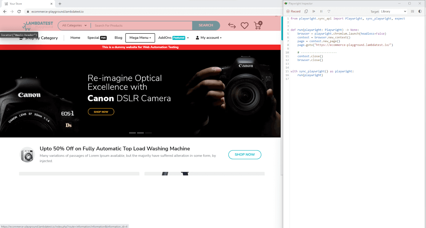Click the Record button in Playwright Inspector
Screen dimensions: 426x228
(x=293, y=11)
